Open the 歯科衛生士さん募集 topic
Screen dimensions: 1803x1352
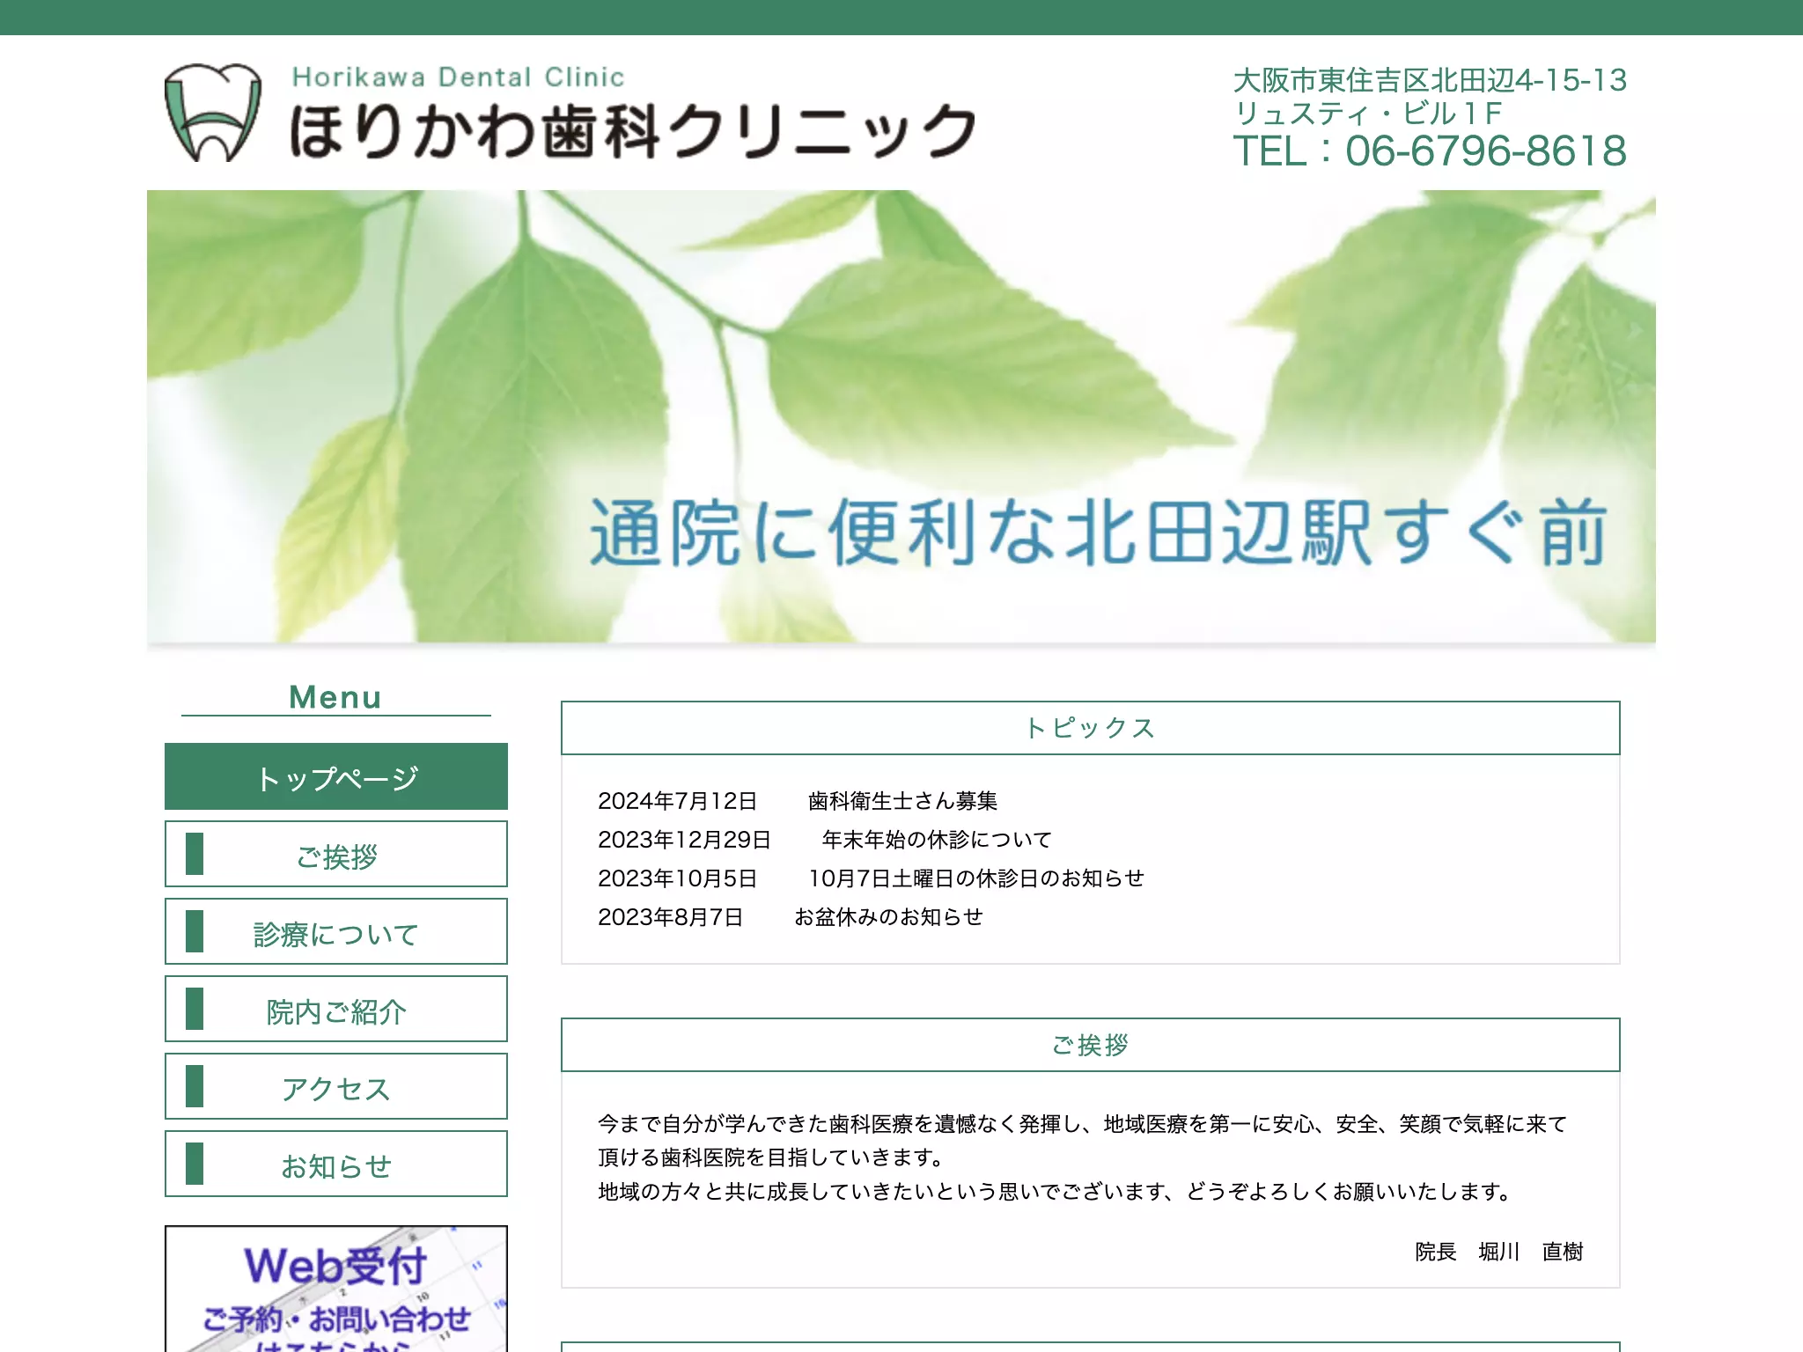point(902,801)
